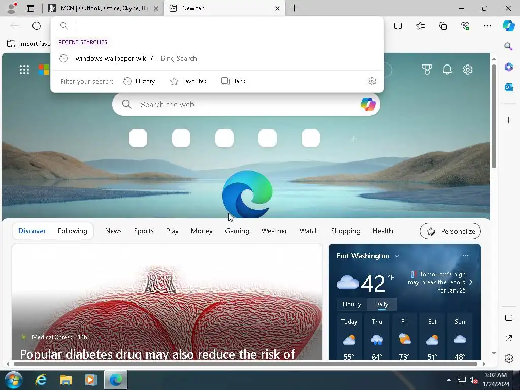Open the News category
Screen dimensions: 520x390
113,231
